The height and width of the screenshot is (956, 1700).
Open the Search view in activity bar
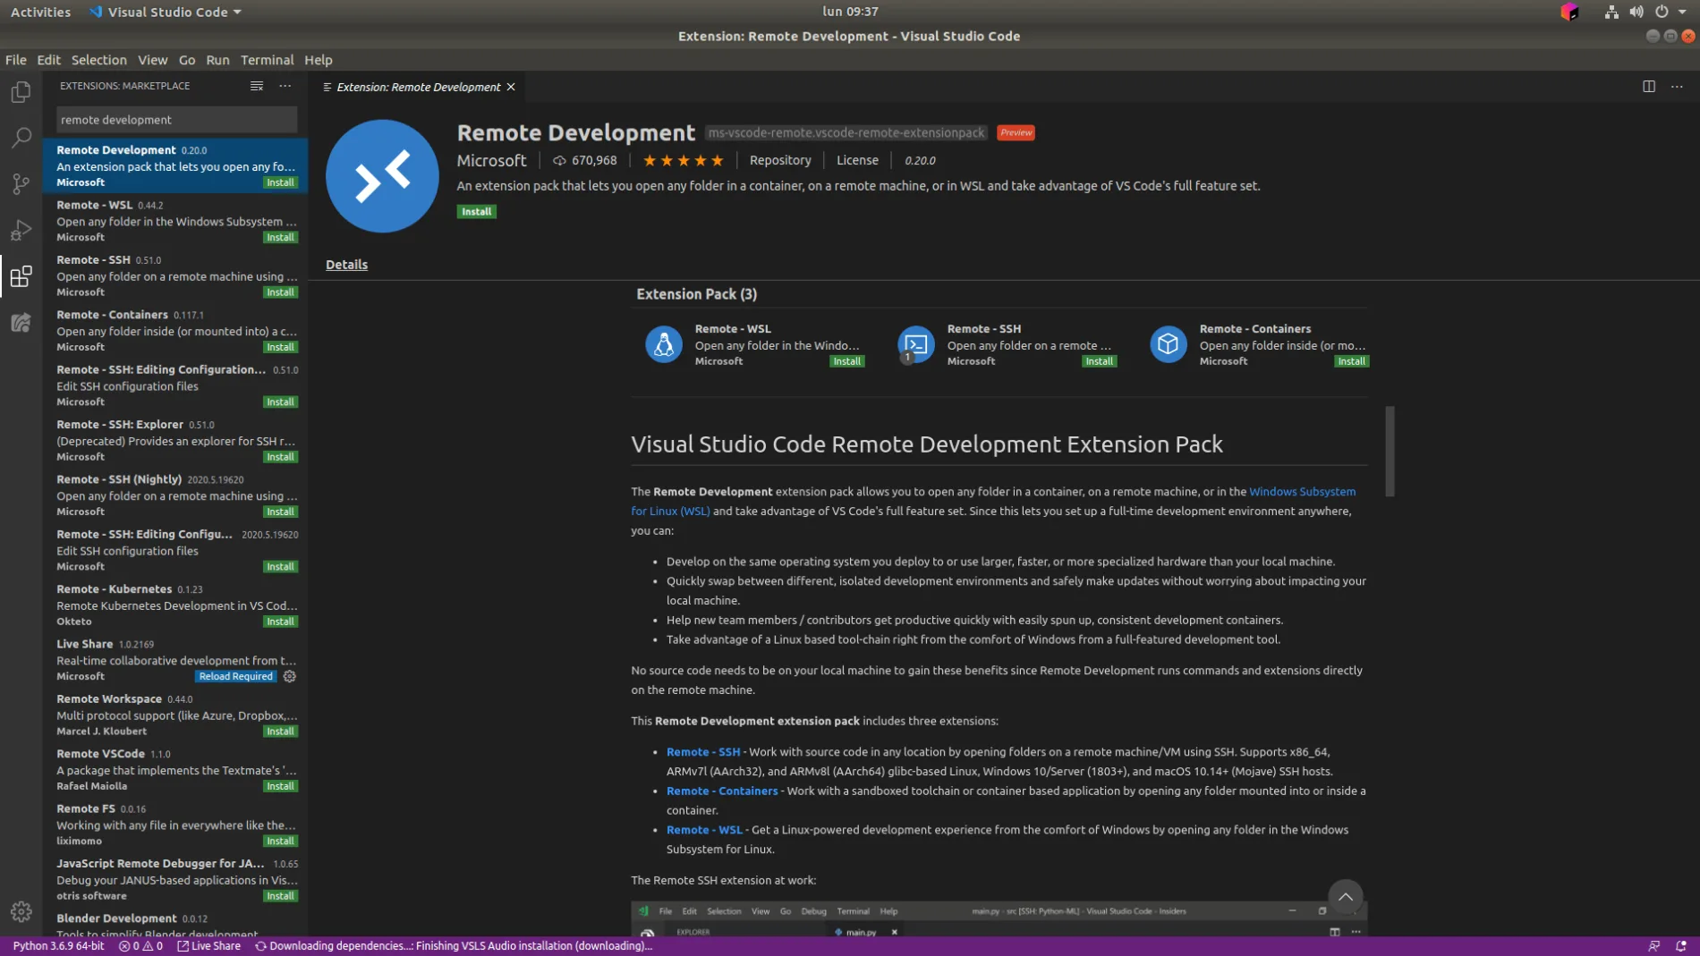point(21,138)
